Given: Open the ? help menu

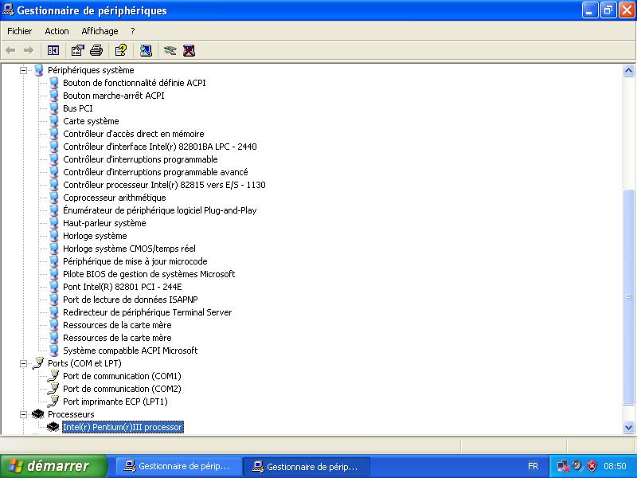Looking at the screenshot, I should [x=133, y=31].
